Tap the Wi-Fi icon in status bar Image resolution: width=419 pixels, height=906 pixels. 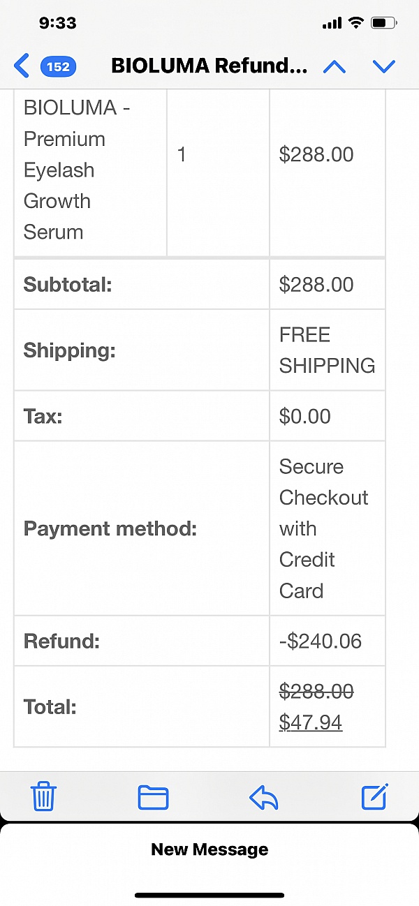coord(356,23)
